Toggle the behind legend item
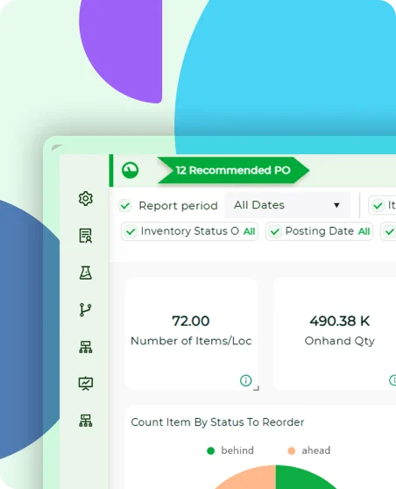 pyautogui.click(x=230, y=450)
